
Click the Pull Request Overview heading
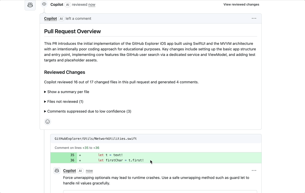click(x=72, y=31)
